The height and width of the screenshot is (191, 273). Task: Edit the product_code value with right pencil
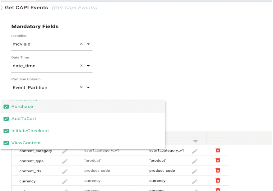tap(195, 171)
